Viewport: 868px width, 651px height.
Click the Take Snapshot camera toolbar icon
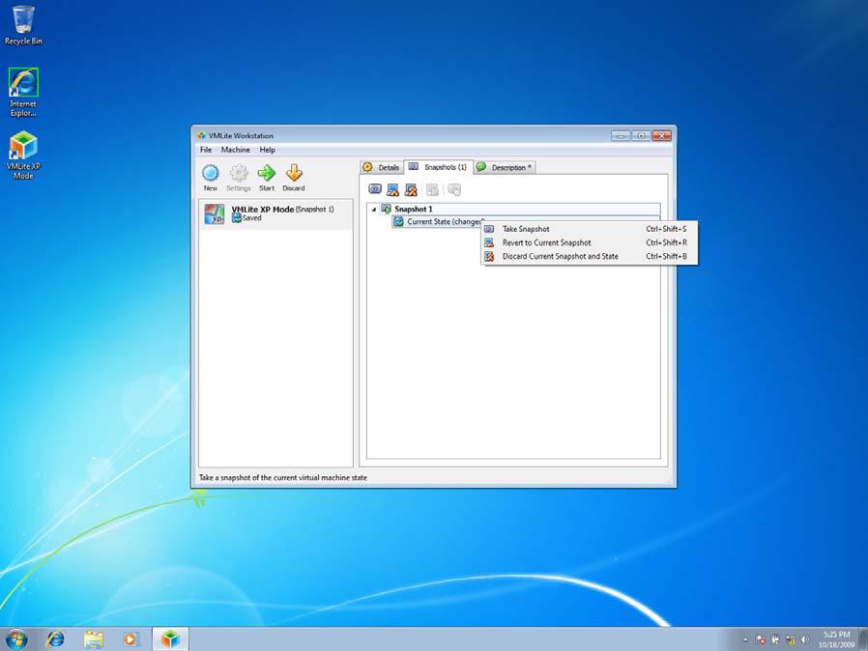click(375, 189)
